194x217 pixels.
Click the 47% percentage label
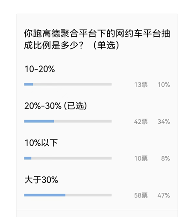click(164, 195)
